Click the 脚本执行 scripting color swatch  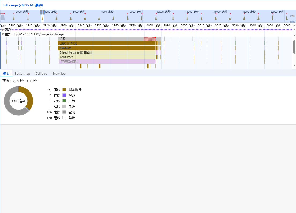(x=64, y=90)
